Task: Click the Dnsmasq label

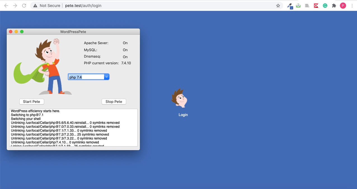Action: point(92,56)
